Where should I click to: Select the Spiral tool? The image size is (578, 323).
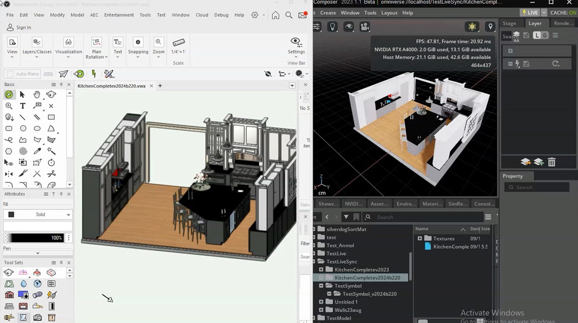23,151
